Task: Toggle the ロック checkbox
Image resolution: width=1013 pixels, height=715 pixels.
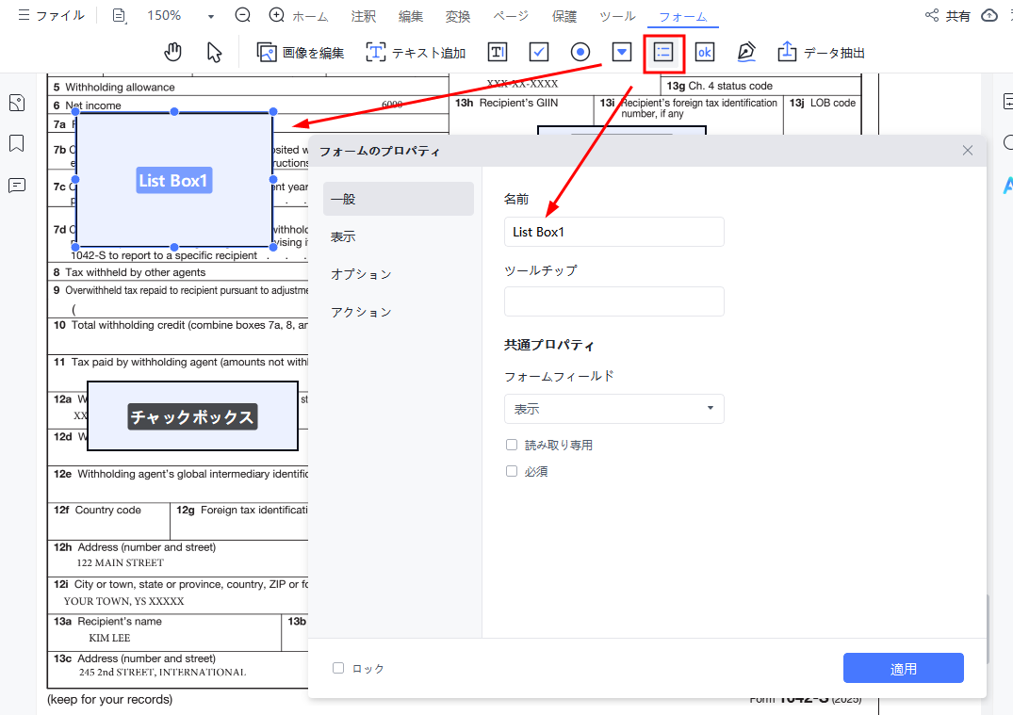Action: [x=338, y=668]
